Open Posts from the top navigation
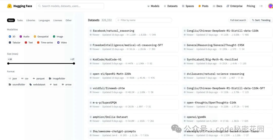This screenshot has width=273, height=140. click(x=203, y=6)
